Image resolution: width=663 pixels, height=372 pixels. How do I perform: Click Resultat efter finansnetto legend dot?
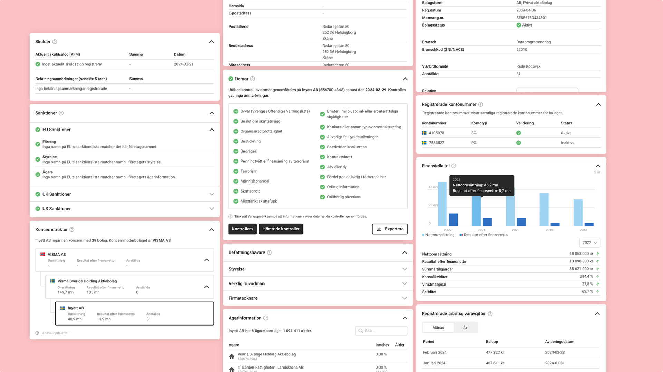[x=461, y=235]
